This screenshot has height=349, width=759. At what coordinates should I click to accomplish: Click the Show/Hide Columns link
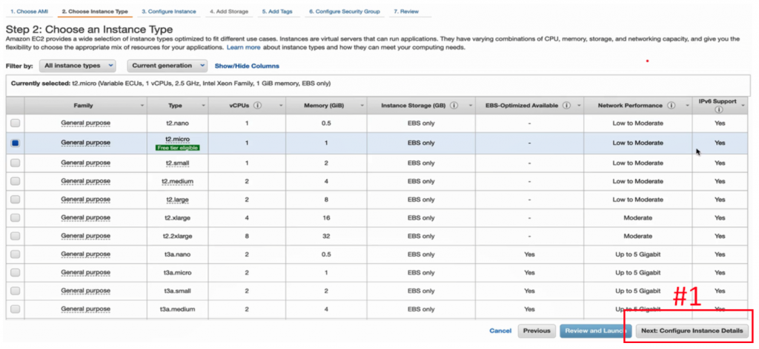pos(247,66)
